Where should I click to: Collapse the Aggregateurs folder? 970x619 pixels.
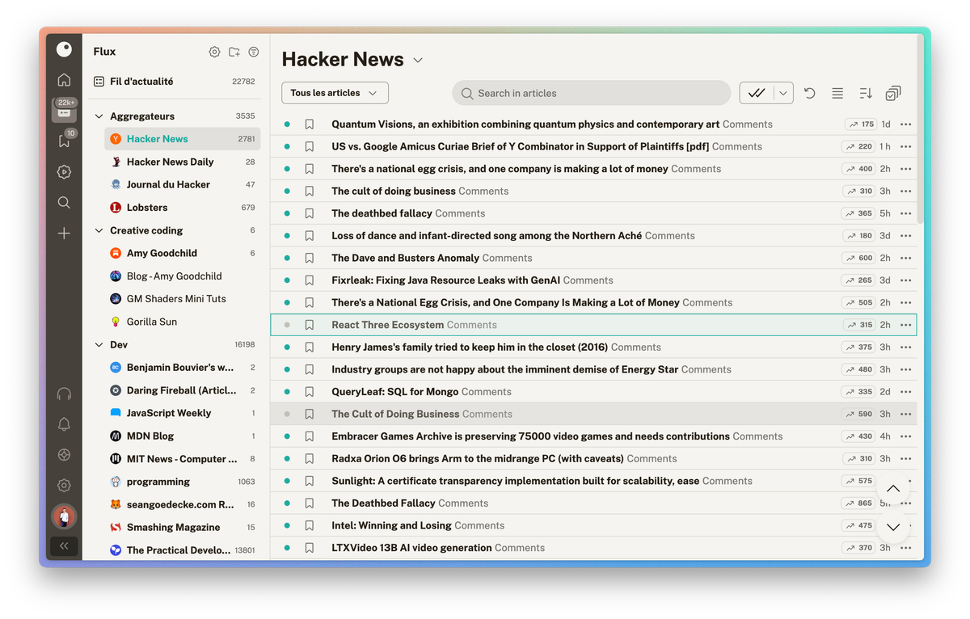point(99,116)
